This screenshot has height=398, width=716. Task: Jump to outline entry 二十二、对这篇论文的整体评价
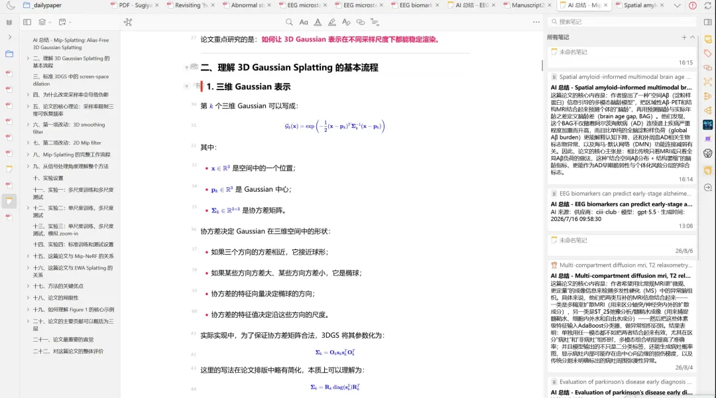(68, 352)
